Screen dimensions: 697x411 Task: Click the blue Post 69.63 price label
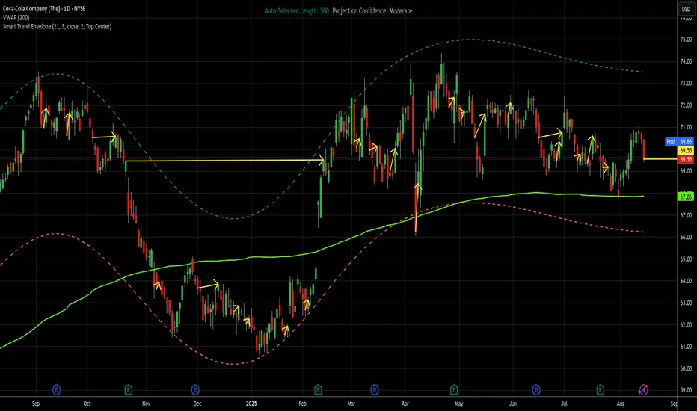pos(679,142)
